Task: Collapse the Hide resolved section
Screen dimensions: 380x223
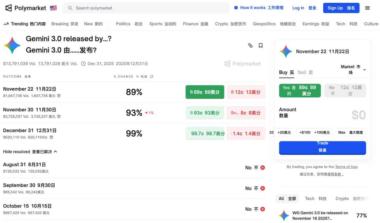Action: pyautogui.click(x=30, y=152)
